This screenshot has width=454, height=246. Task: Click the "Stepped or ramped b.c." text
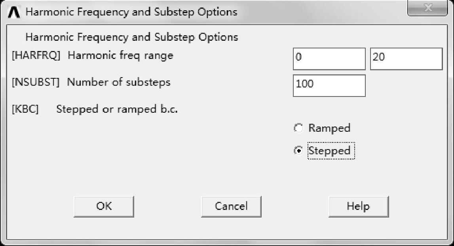pos(117,110)
